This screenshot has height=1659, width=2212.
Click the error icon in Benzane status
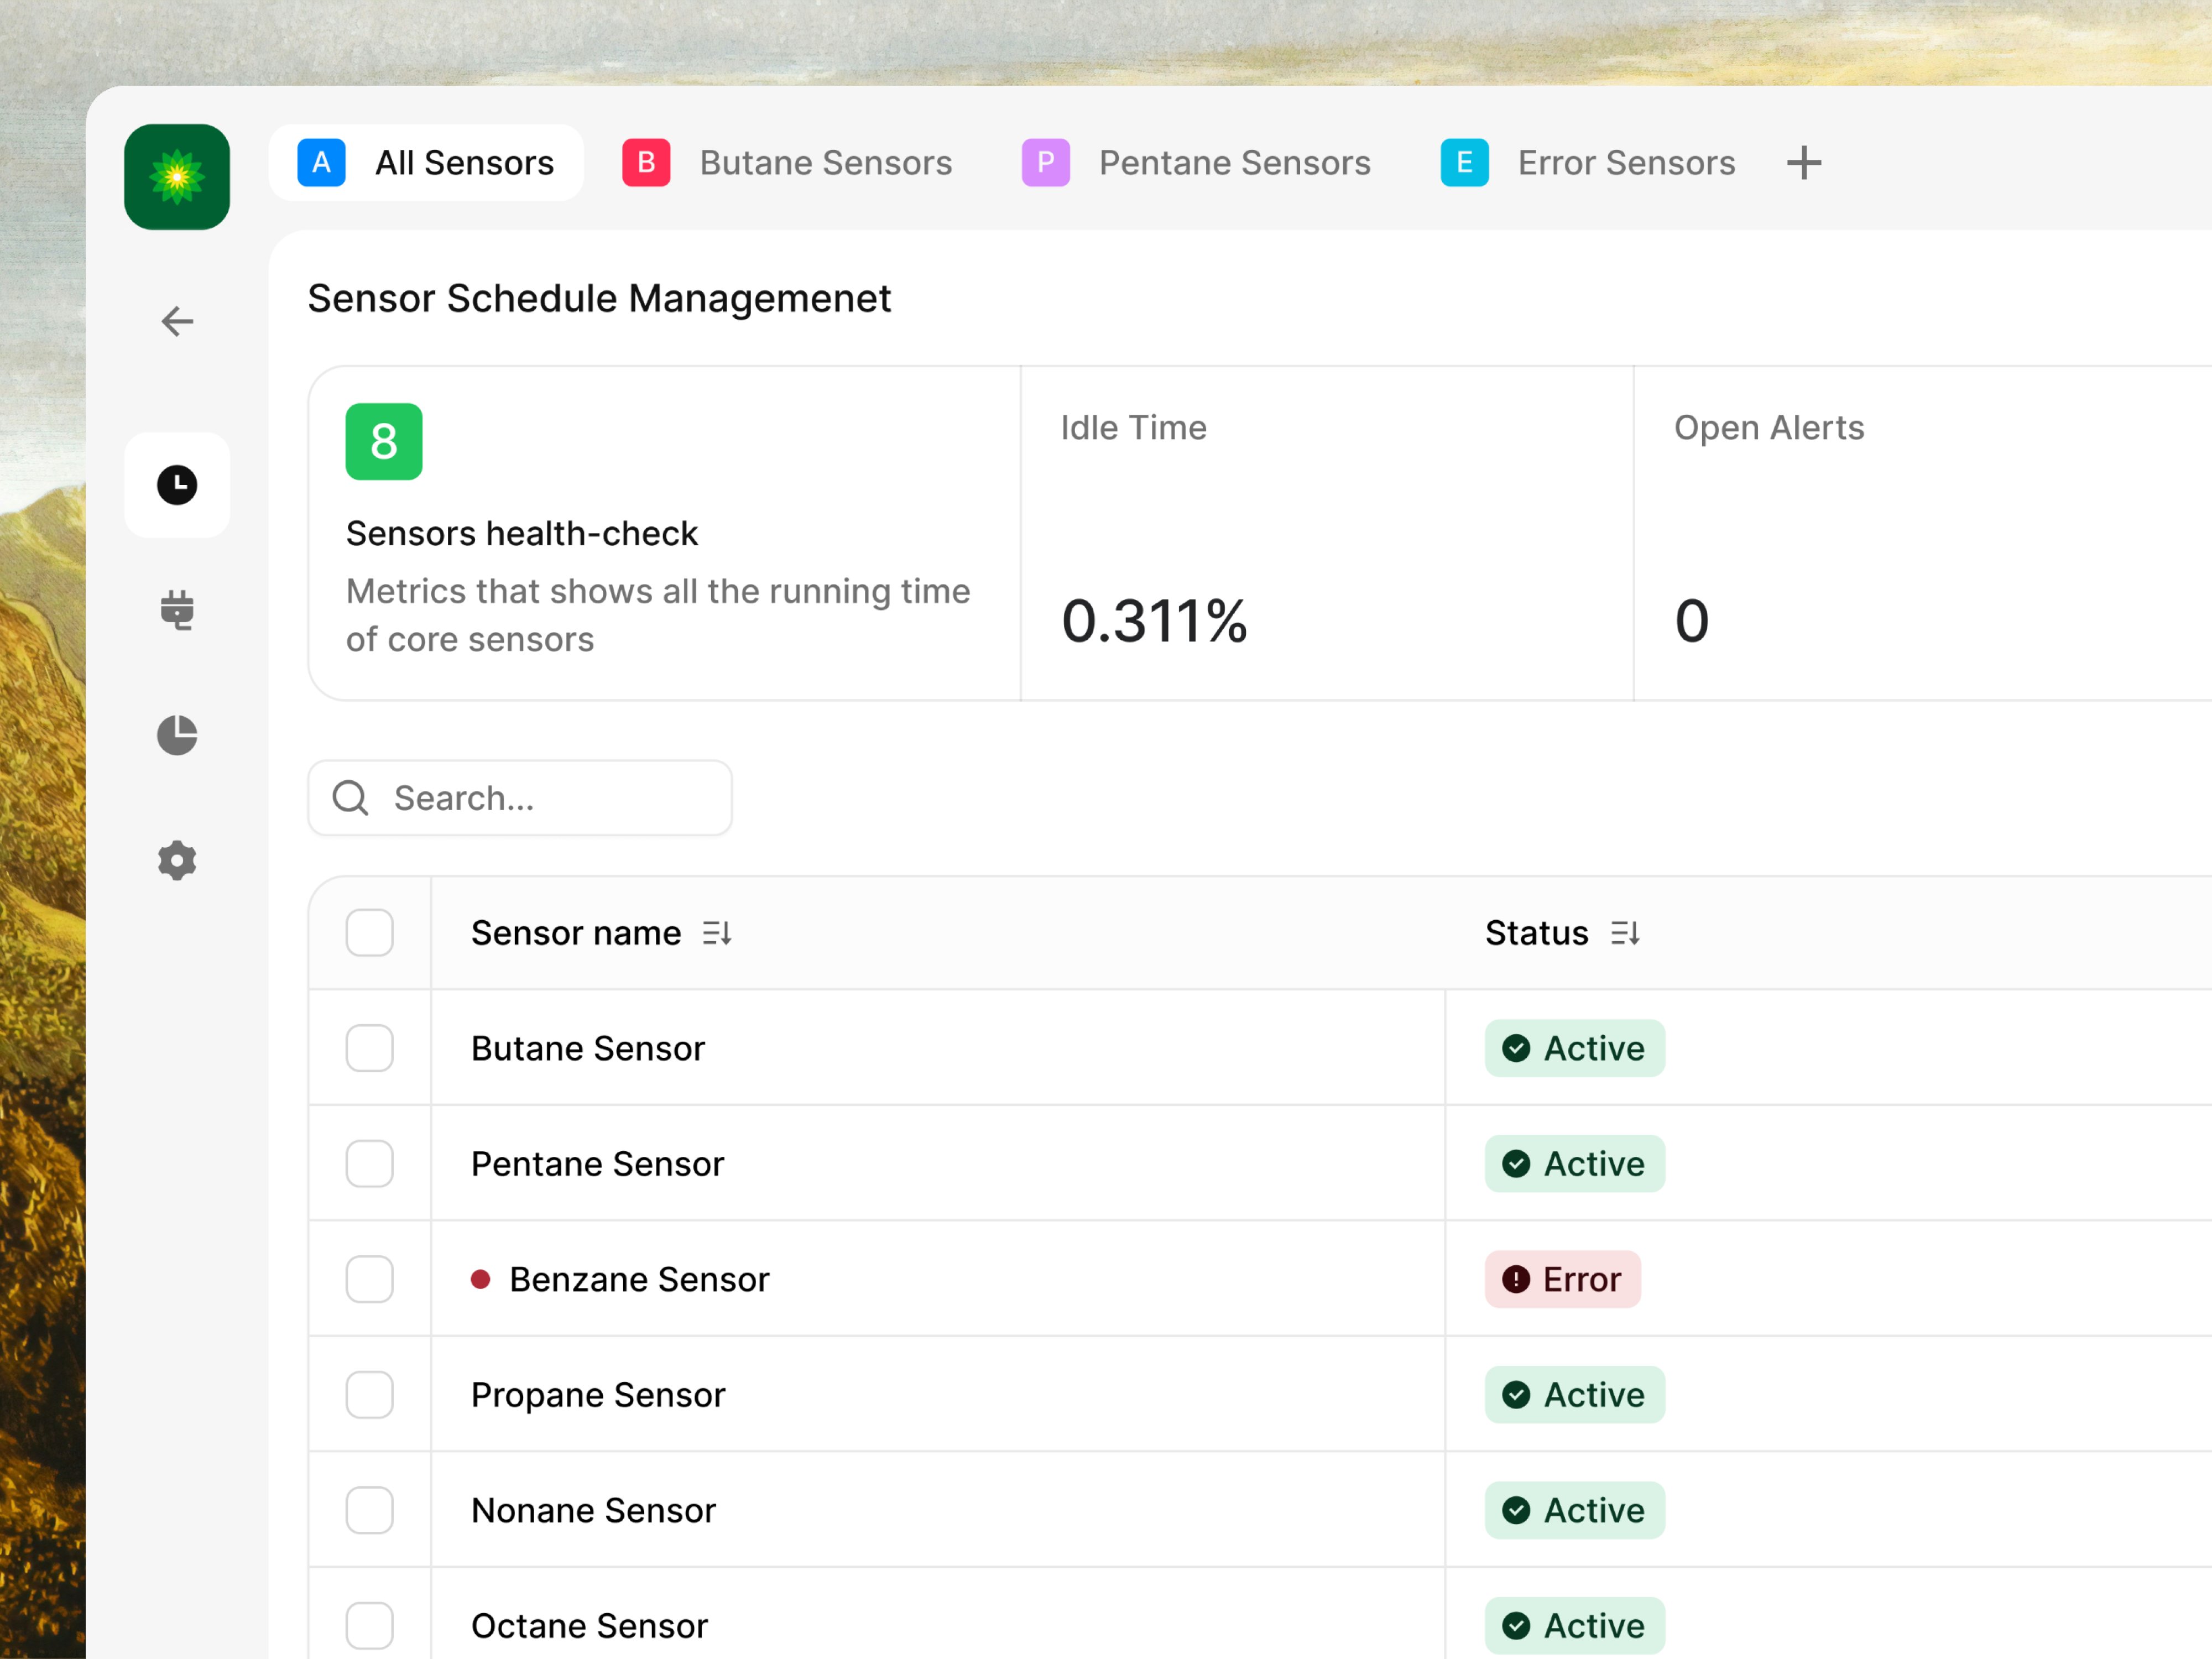1516,1279
